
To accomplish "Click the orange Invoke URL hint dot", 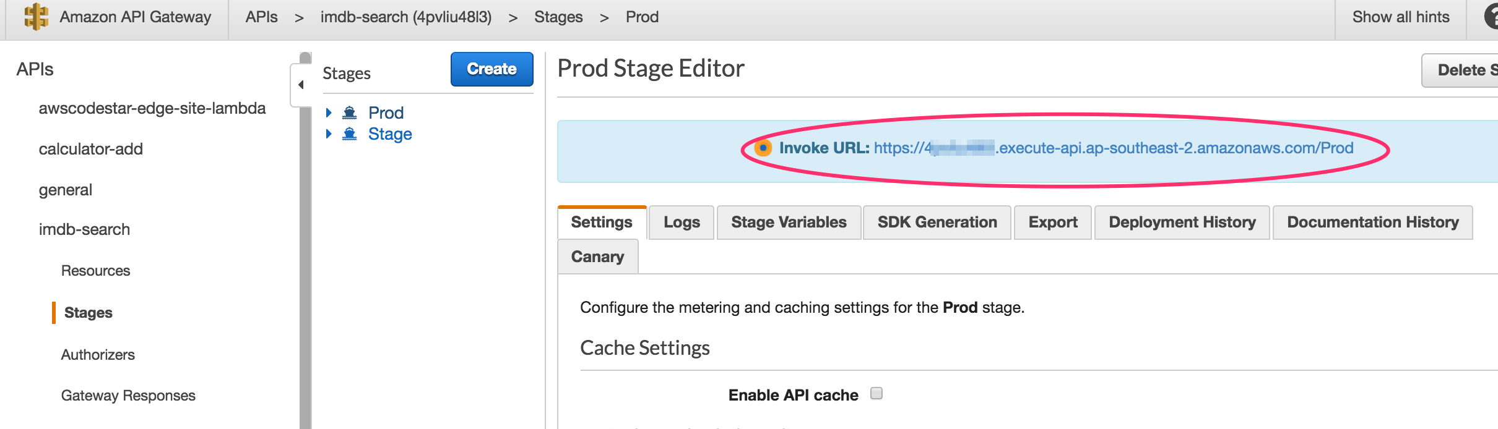I will coord(763,148).
